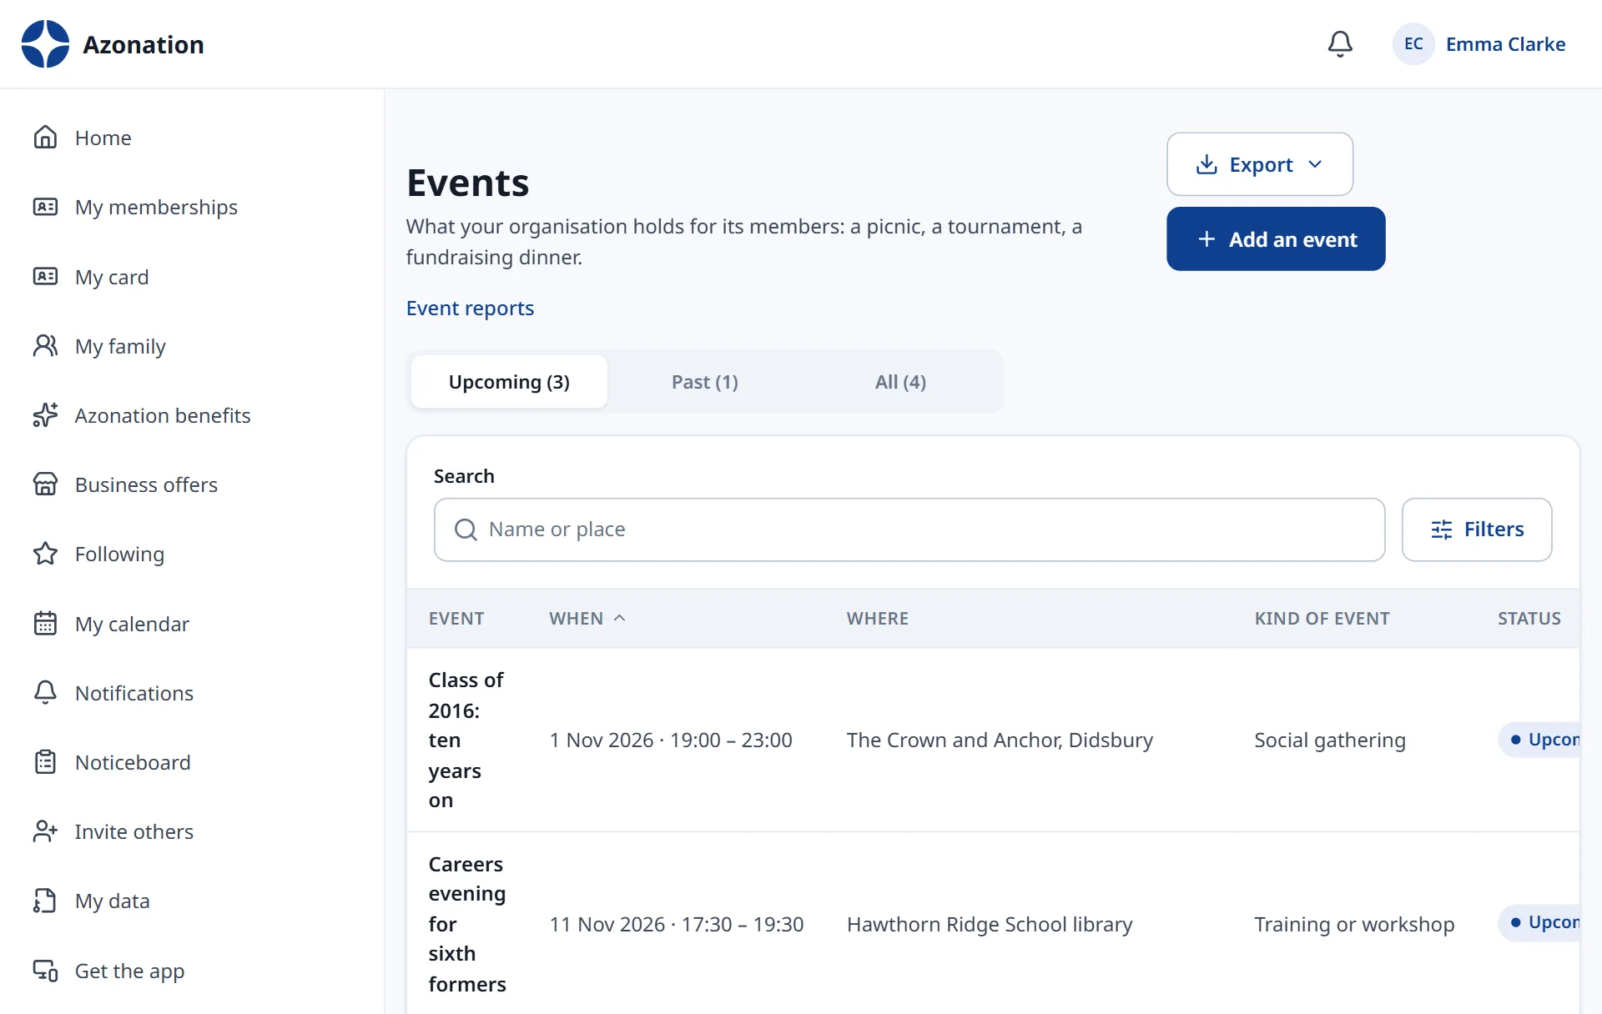Open notifications bell in top bar
This screenshot has height=1014, width=1602.
pos(1340,44)
